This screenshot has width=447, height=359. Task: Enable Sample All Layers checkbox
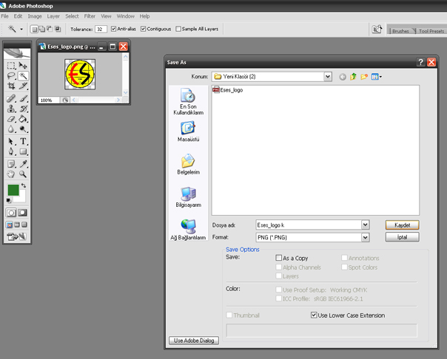178,29
